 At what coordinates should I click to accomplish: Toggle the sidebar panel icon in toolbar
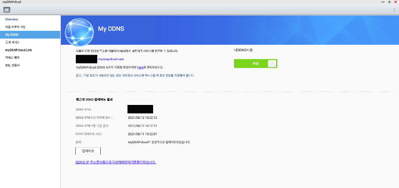tap(7, 10)
